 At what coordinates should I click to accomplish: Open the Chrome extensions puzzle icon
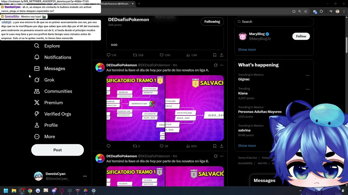tap(321, 11)
